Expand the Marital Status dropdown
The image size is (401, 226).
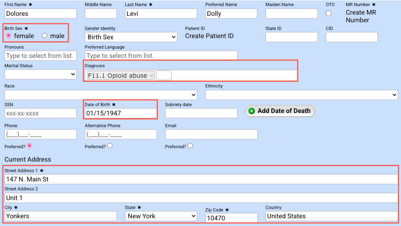pyautogui.click(x=40, y=74)
